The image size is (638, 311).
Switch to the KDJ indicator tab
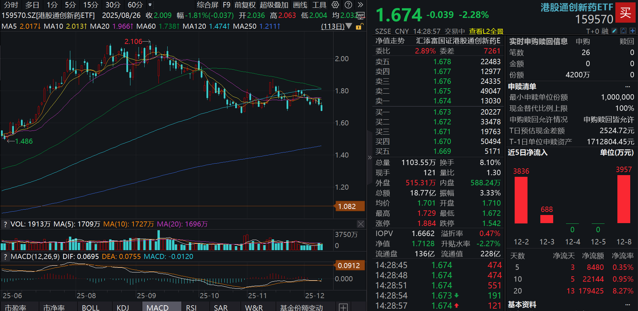[x=123, y=307]
